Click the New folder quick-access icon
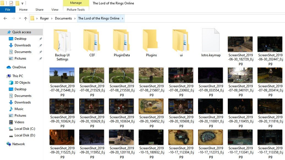Screen dimensions: 285x160 pyautogui.click(x=17, y=3)
